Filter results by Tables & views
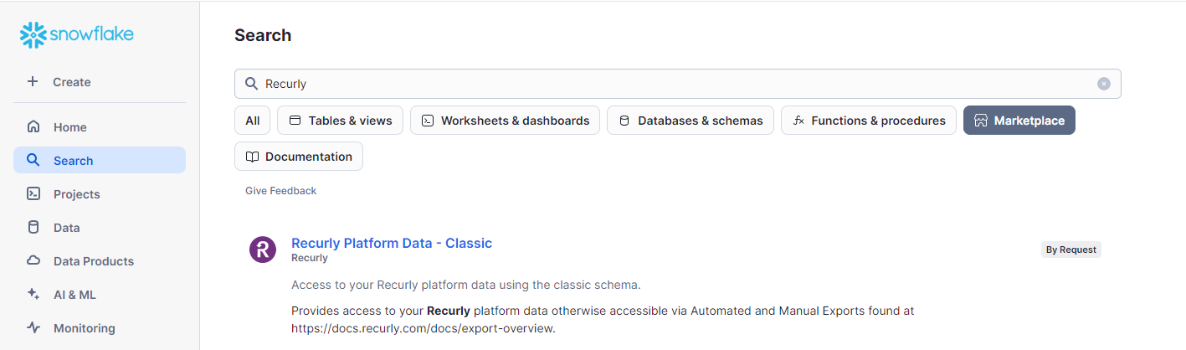 coord(341,121)
